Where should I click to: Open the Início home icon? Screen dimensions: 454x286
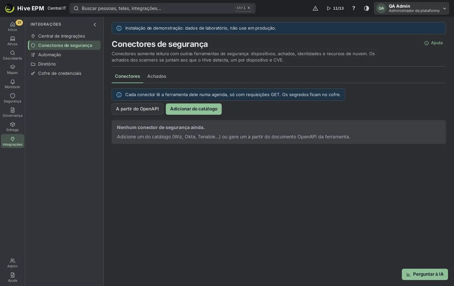pyautogui.click(x=13, y=26)
